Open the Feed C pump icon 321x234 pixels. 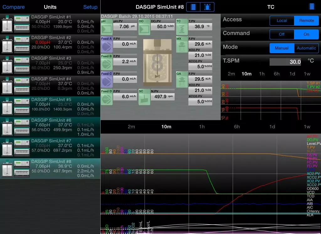pos(107,80)
